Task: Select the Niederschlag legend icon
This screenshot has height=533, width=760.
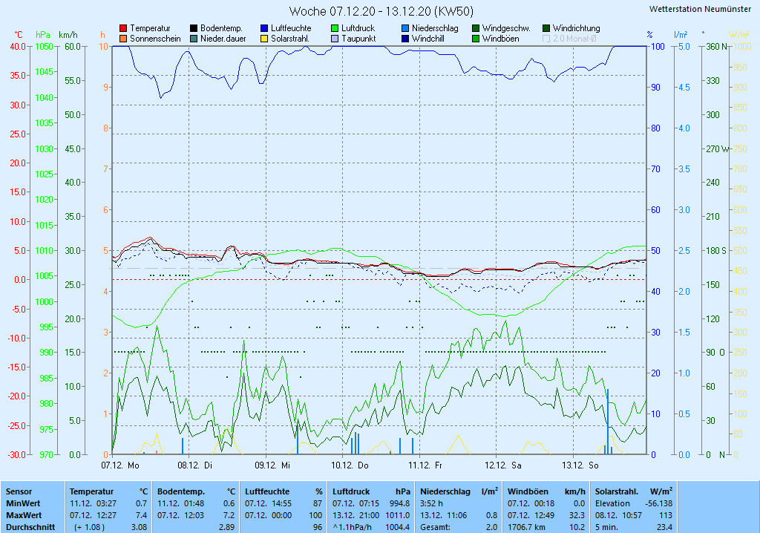Action: (x=406, y=28)
